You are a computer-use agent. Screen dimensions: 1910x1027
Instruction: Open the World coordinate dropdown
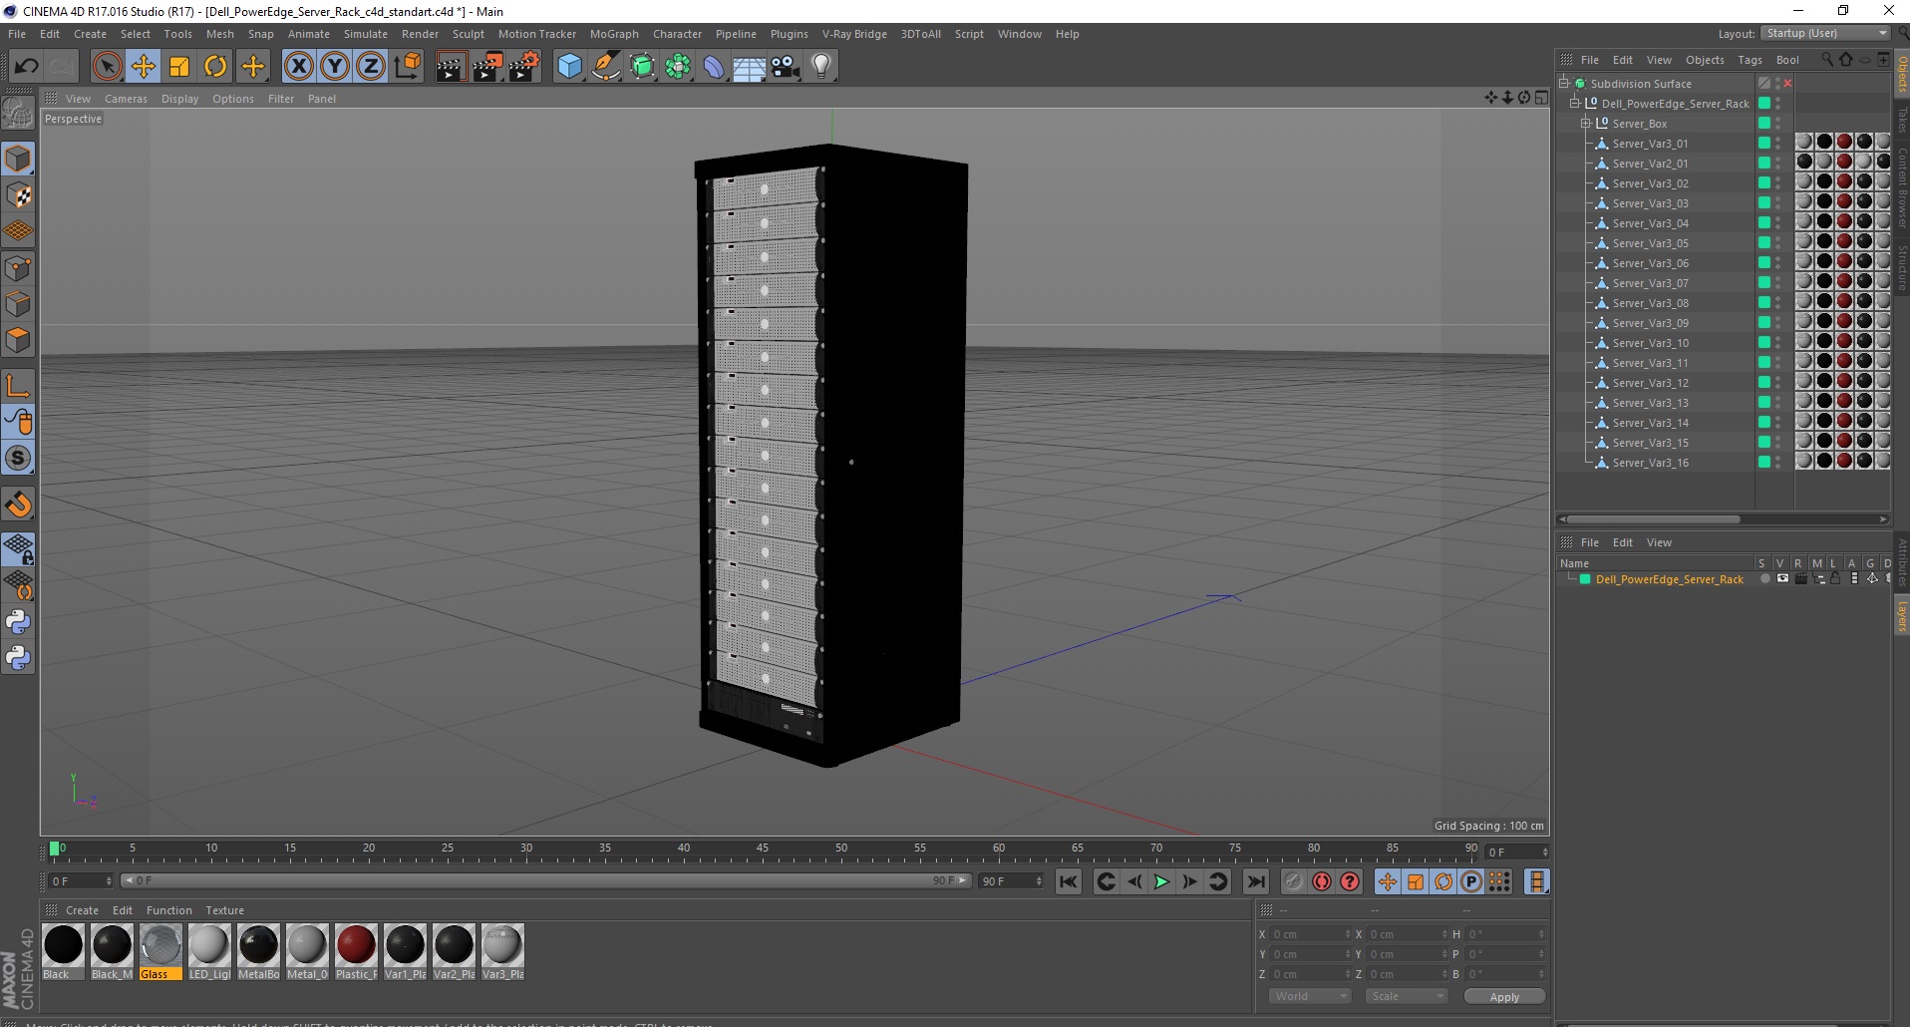pyautogui.click(x=1310, y=996)
